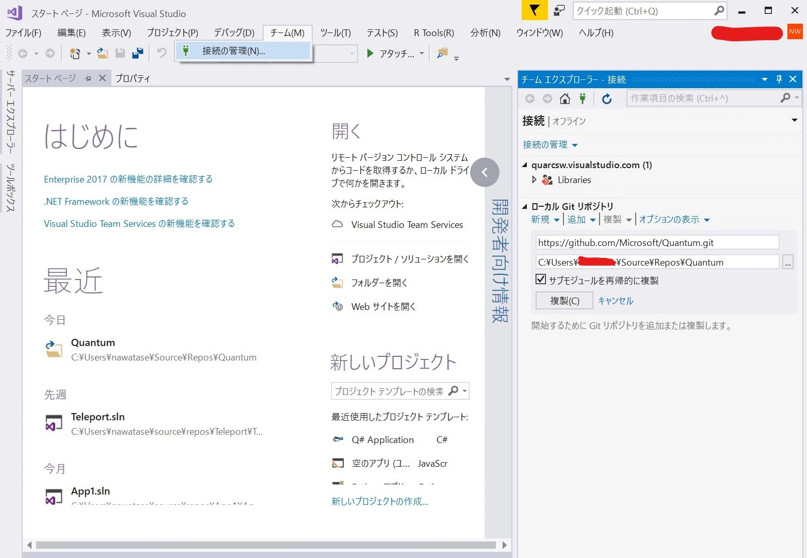Viewport: 807px width, 558px height.
Task: Toggle recursive submodule clone checkbox
Action: coord(541,280)
